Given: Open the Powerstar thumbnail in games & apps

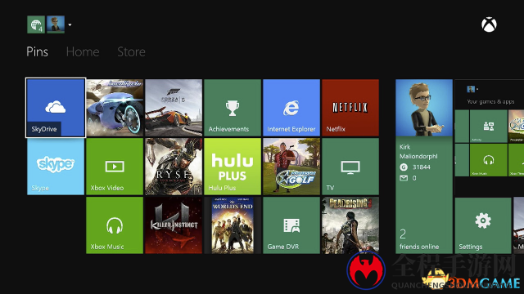Looking at the screenshot, I should [x=517, y=127].
